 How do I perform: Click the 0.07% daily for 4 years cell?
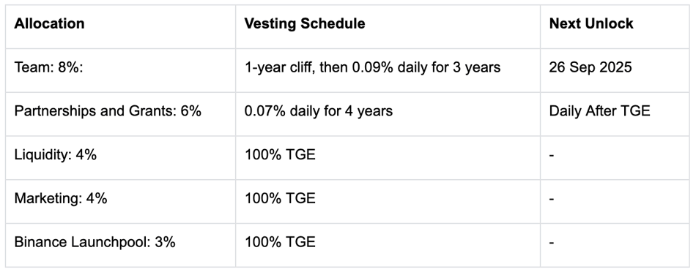(x=388, y=114)
